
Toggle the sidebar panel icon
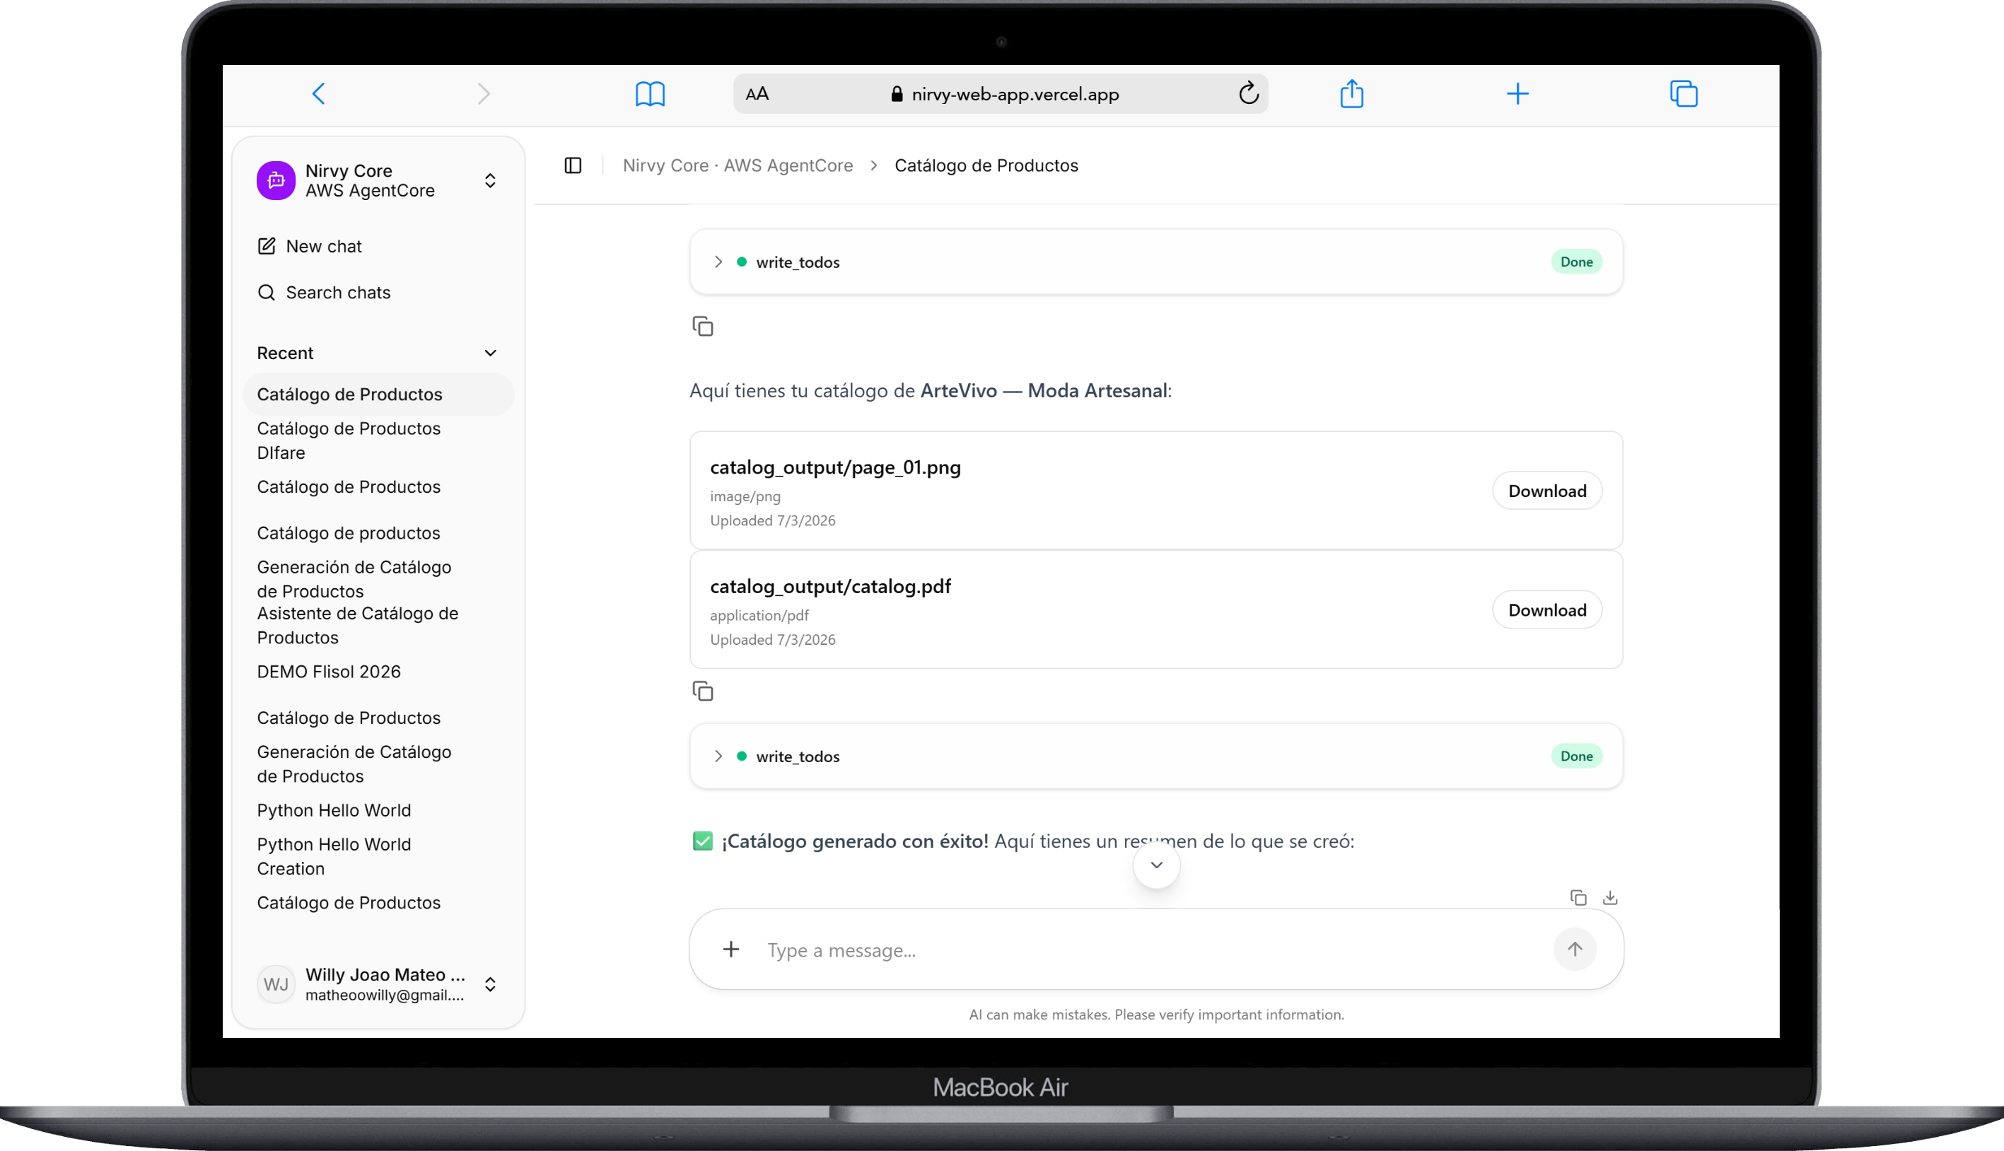click(573, 165)
